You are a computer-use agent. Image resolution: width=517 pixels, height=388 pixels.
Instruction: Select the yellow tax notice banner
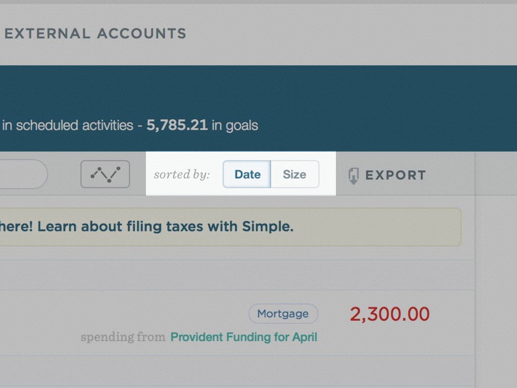point(230,227)
